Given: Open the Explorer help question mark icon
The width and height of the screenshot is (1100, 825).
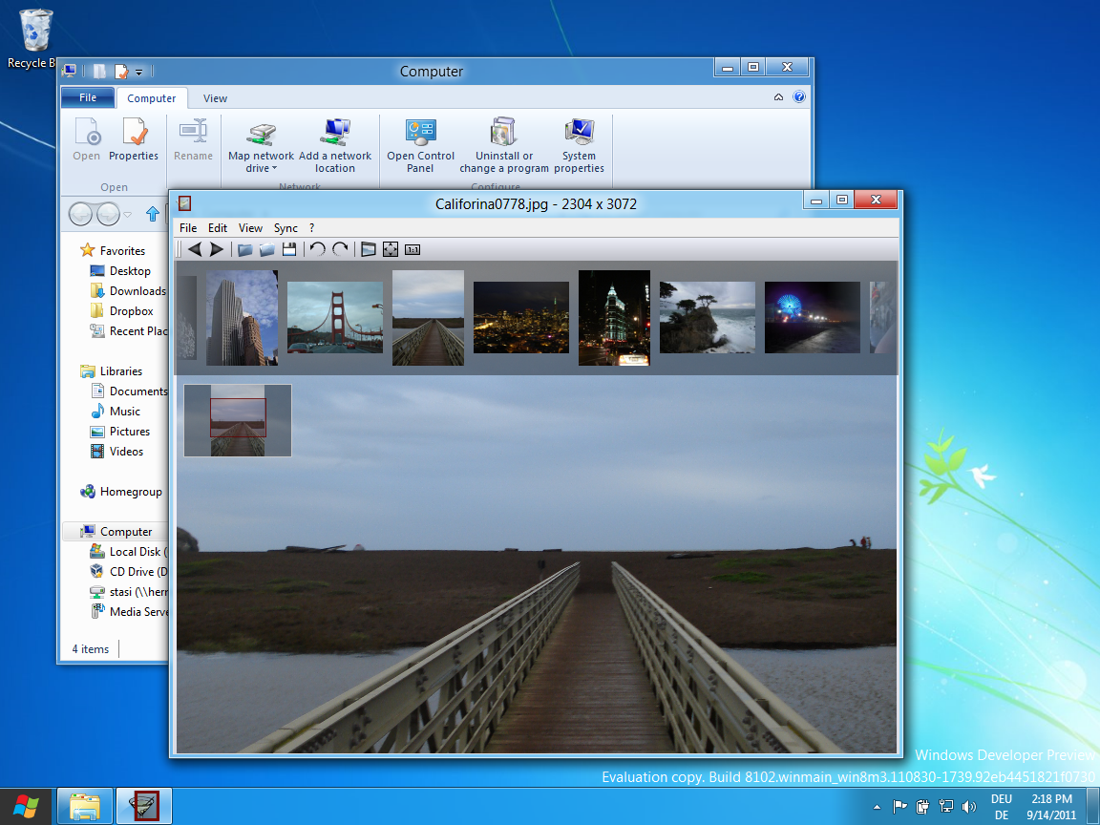Looking at the screenshot, I should tap(799, 96).
